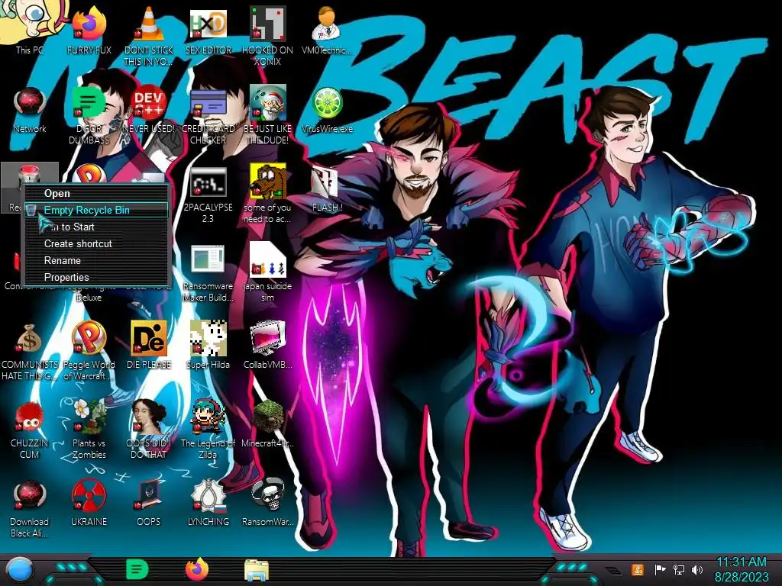782x586 pixels.
Task: Select the Firefox shortcut on desktop
Action: (89, 29)
